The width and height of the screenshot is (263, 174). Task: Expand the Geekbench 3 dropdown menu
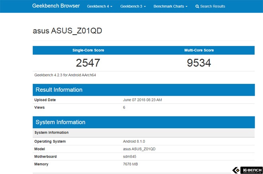pos(133,6)
